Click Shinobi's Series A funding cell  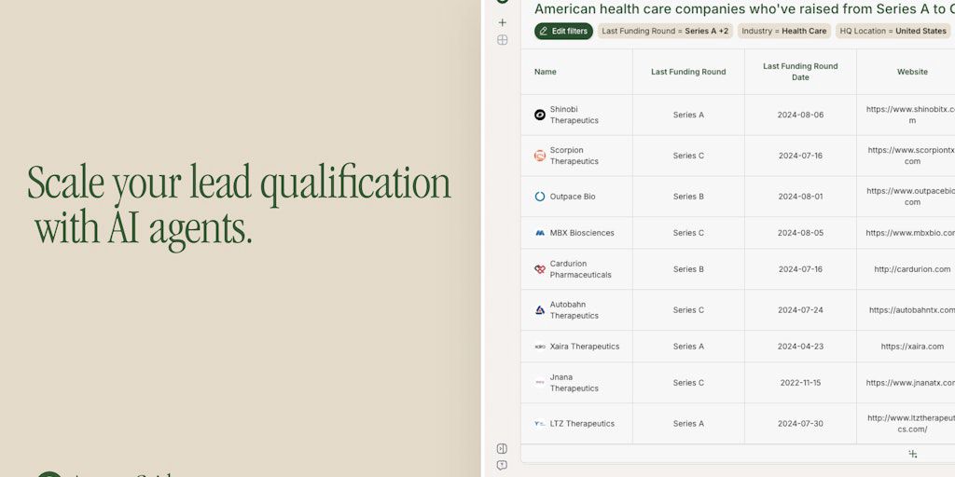[x=688, y=115]
